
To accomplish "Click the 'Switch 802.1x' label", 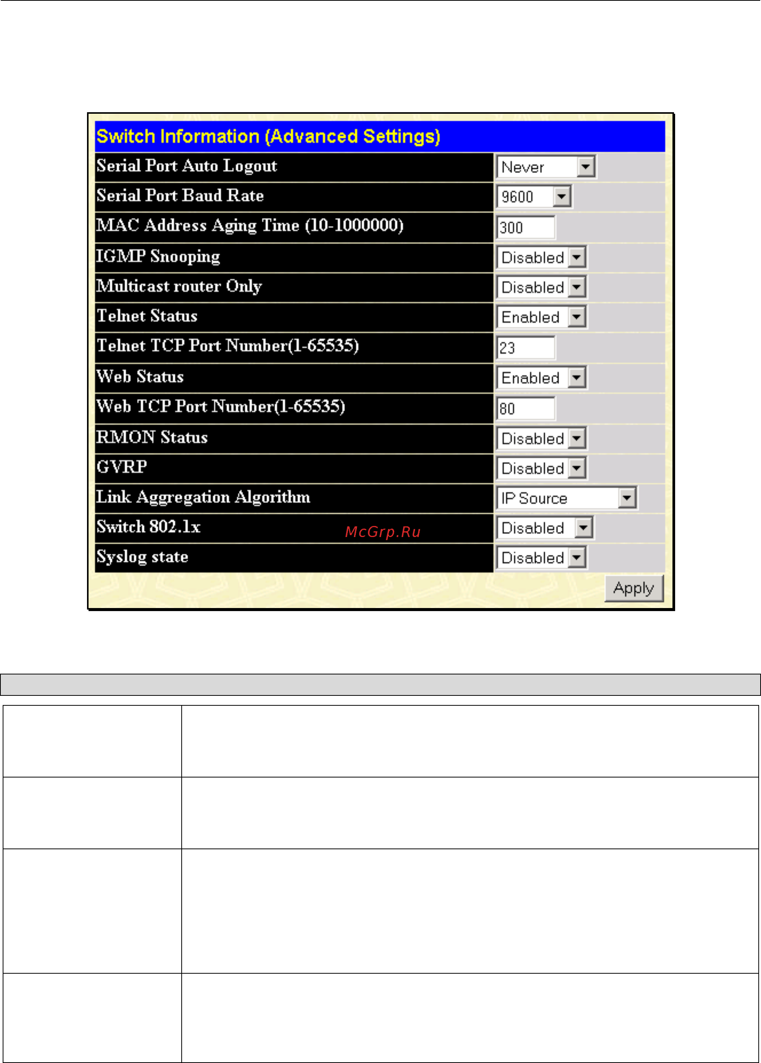I will [148, 527].
